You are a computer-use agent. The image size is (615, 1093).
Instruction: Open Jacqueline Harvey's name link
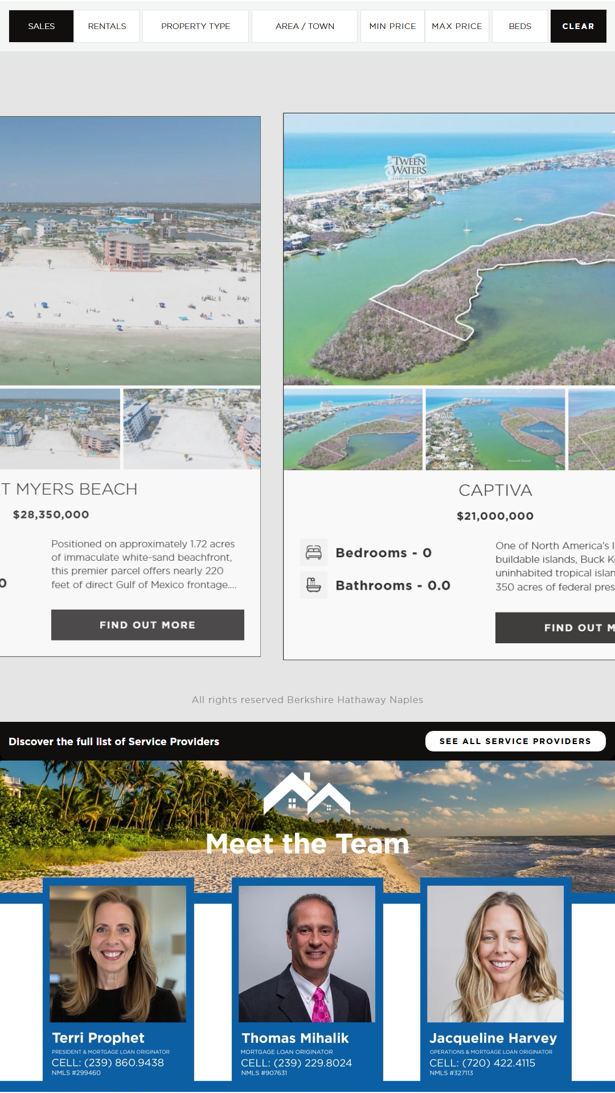coord(493,1038)
